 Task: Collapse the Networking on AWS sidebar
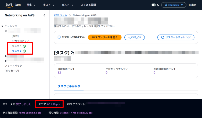click(44, 16)
